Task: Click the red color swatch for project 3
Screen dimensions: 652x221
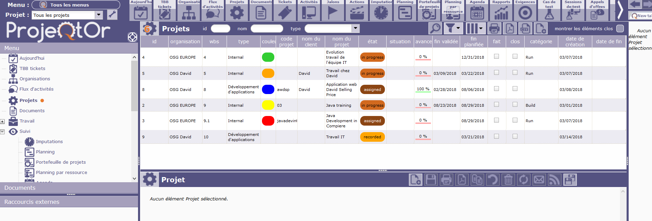Action: click(268, 121)
